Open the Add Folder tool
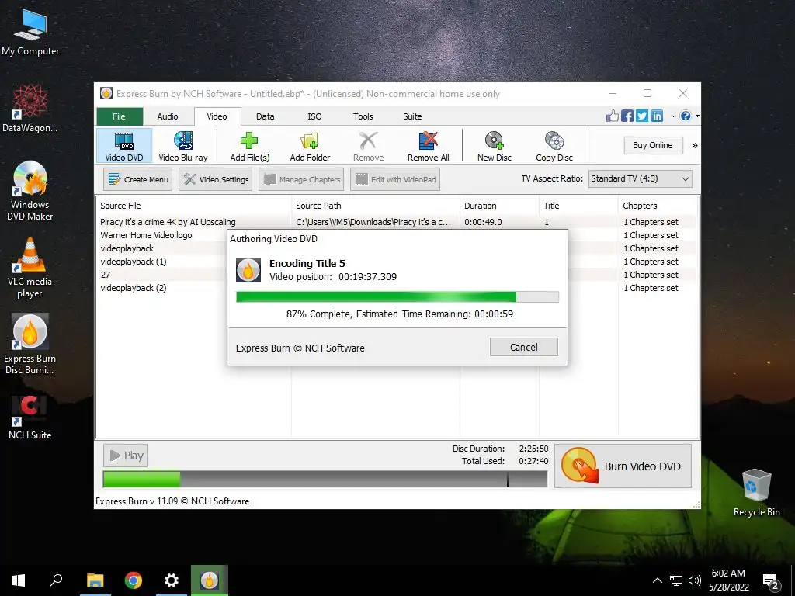 (x=310, y=145)
